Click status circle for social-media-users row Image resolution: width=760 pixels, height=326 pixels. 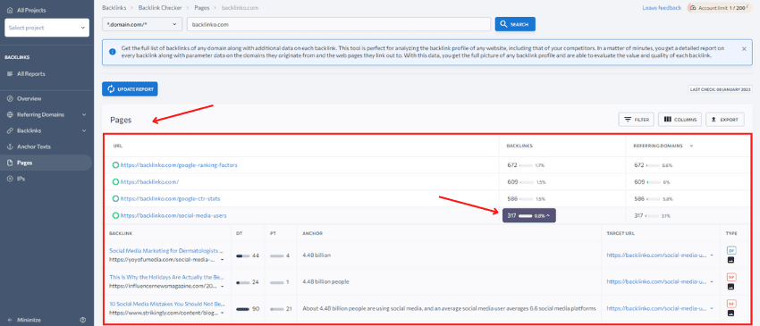pos(115,215)
